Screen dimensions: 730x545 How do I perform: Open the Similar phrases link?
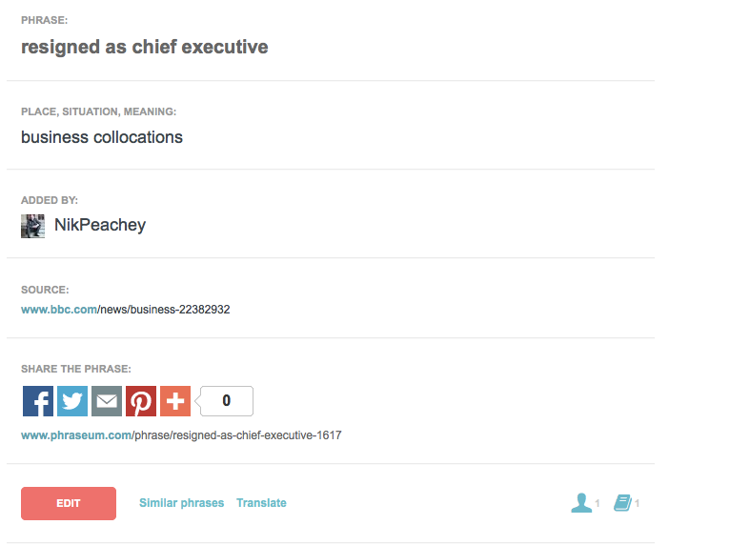[x=181, y=503]
